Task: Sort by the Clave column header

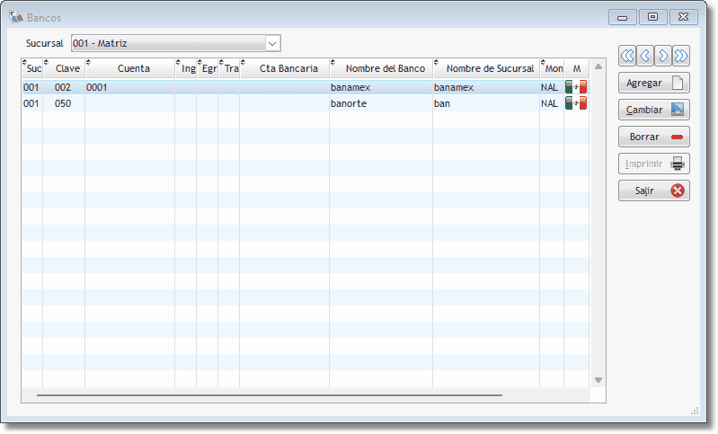Action: point(64,68)
